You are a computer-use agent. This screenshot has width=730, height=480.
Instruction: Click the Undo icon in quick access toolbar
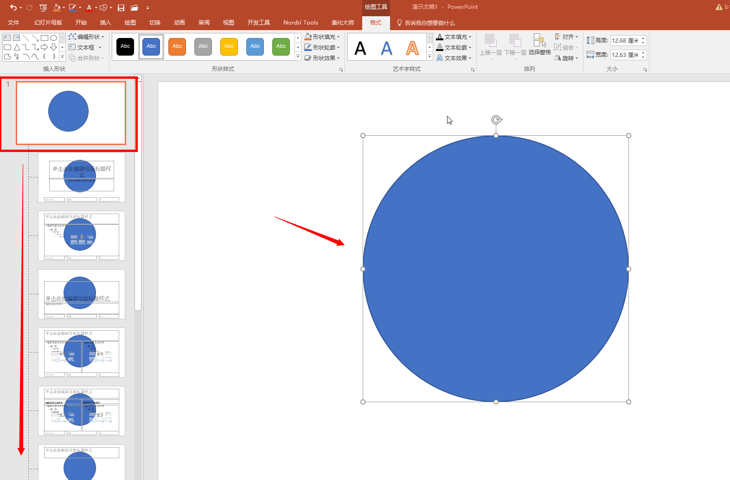click(13, 7)
